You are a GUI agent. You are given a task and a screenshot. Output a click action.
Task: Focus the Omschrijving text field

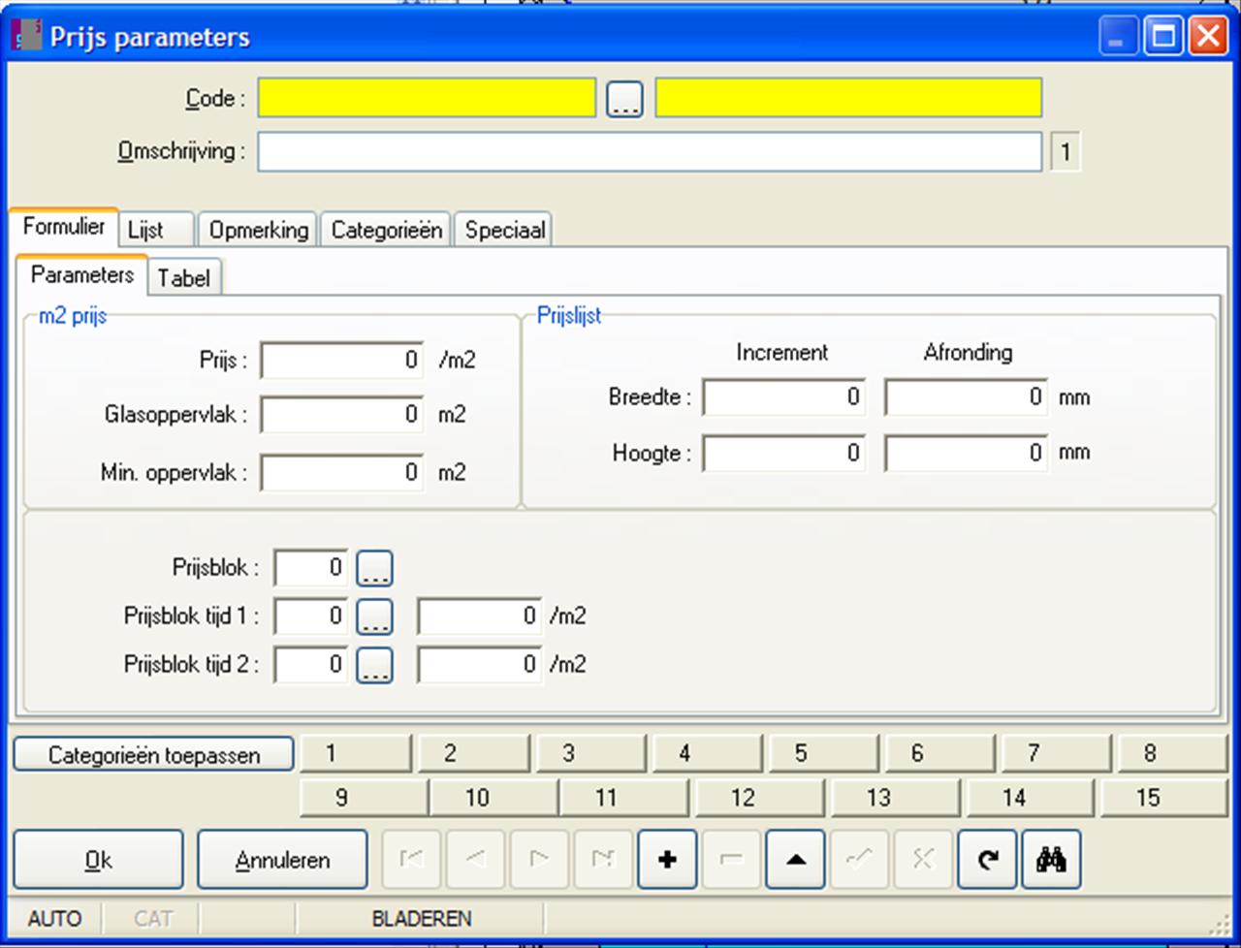[650, 152]
